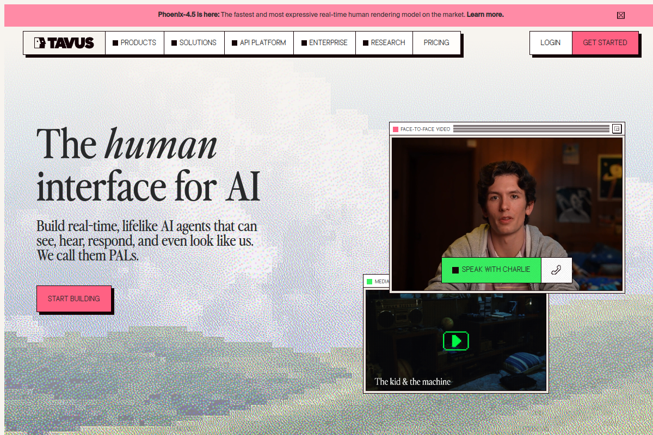
Task: Click the Charlie video feed
Action: (507, 214)
